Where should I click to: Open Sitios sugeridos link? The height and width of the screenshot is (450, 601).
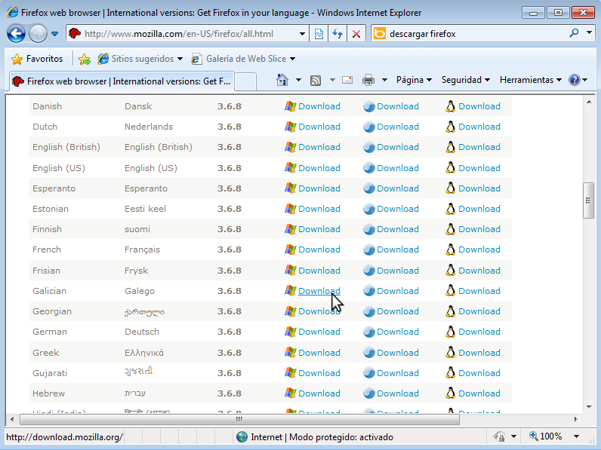(x=140, y=59)
